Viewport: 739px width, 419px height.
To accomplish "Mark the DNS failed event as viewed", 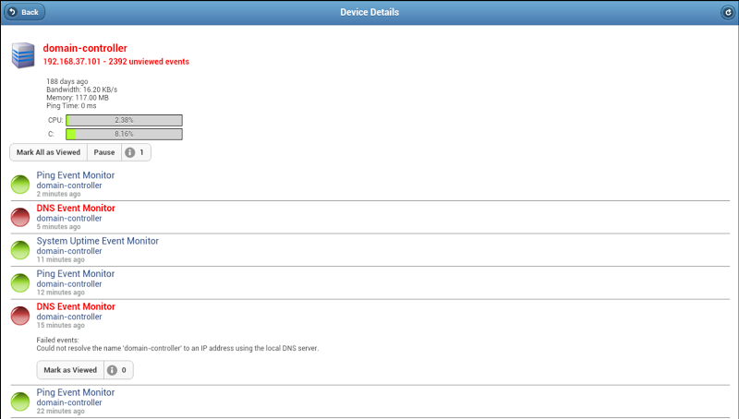I will click(70, 370).
